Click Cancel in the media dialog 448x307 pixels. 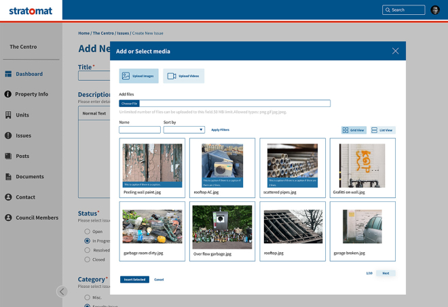(x=159, y=280)
